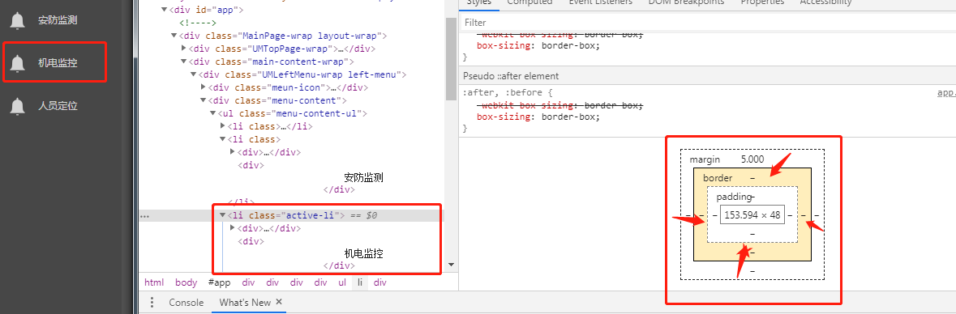This screenshot has width=956, height=314.
Task: Click html in the breadcrumb bar
Action: (x=154, y=282)
